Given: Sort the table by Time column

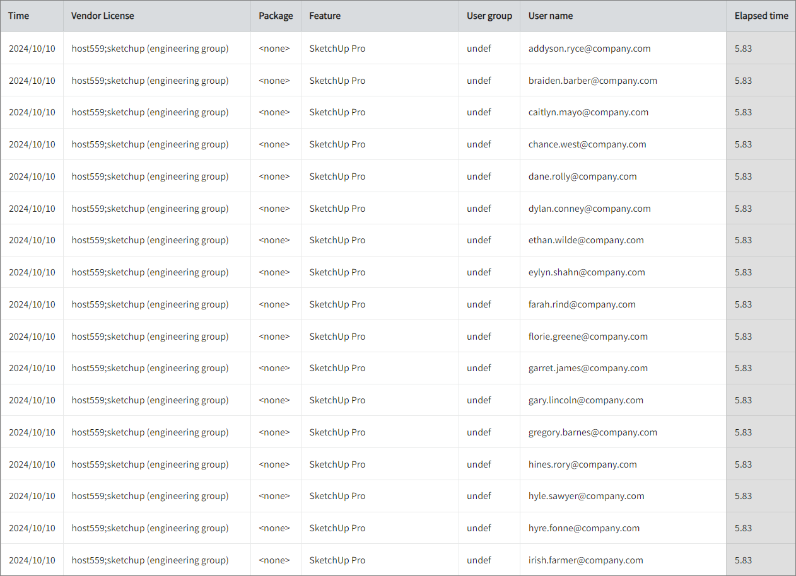Looking at the screenshot, I should click(x=18, y=16).
